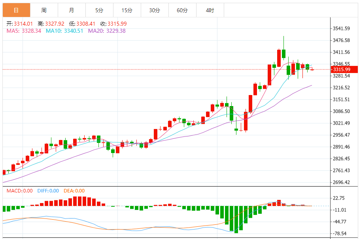Screen dimensions: 359x239
Task: Click the 3541.59 price axis label
Action: [x=341, y=28]
